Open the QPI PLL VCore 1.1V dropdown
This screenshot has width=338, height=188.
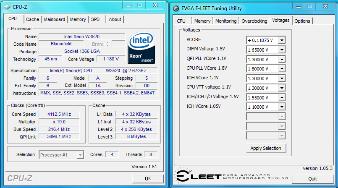coord(282,60)
